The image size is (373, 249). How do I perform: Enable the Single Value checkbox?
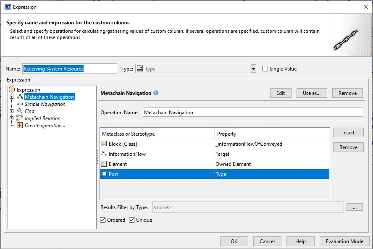[265, 69]
